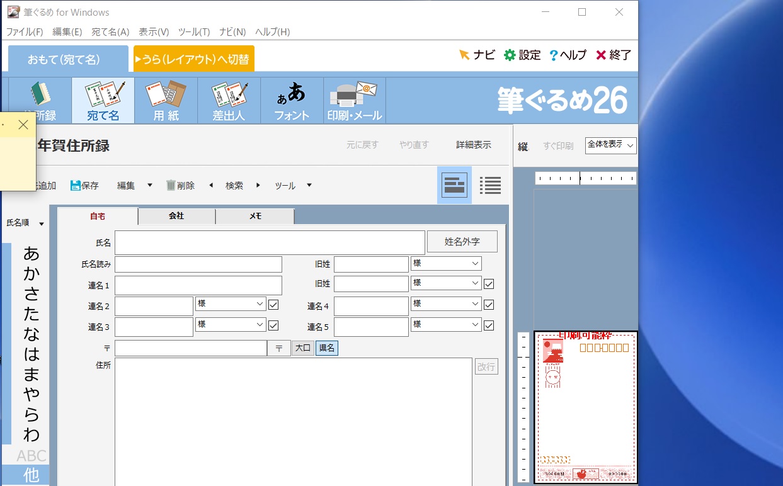
Task: Toggle the checkbox in the 連名5 row
Action: click(x=489, y=325)
